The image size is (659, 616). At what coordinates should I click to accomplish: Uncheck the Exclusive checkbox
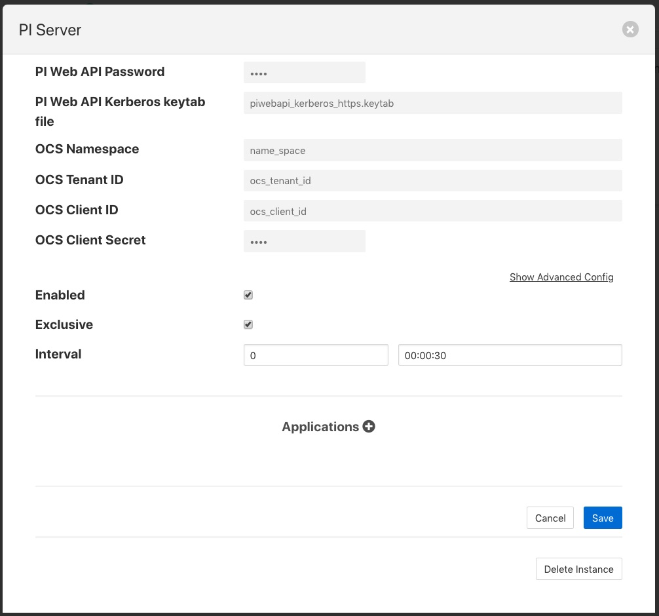click(248, 324)
